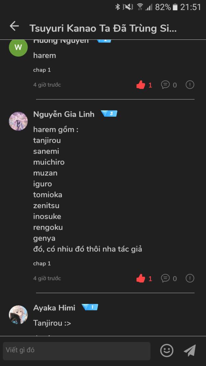Viewport: 206px width, 366px height.
Task: Tap the level 3 badge beside Nguyễn Gia Linh
Action: point(110,114)
